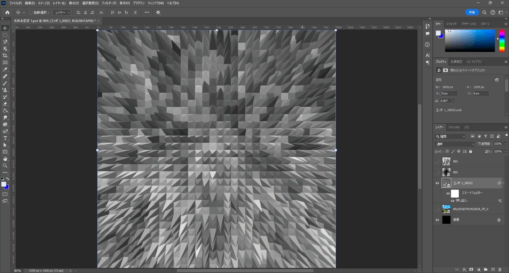Viewport: 509px width, 273px height.
Task: Click the 背景 layer thumbnail
Action: point(446,220)
